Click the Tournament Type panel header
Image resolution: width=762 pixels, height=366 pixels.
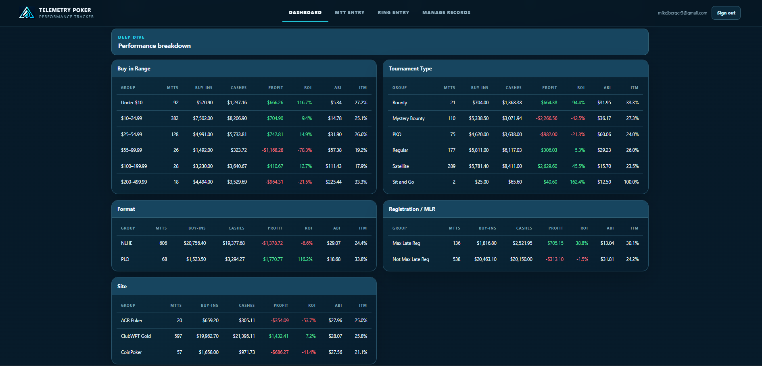click(516, 68)
